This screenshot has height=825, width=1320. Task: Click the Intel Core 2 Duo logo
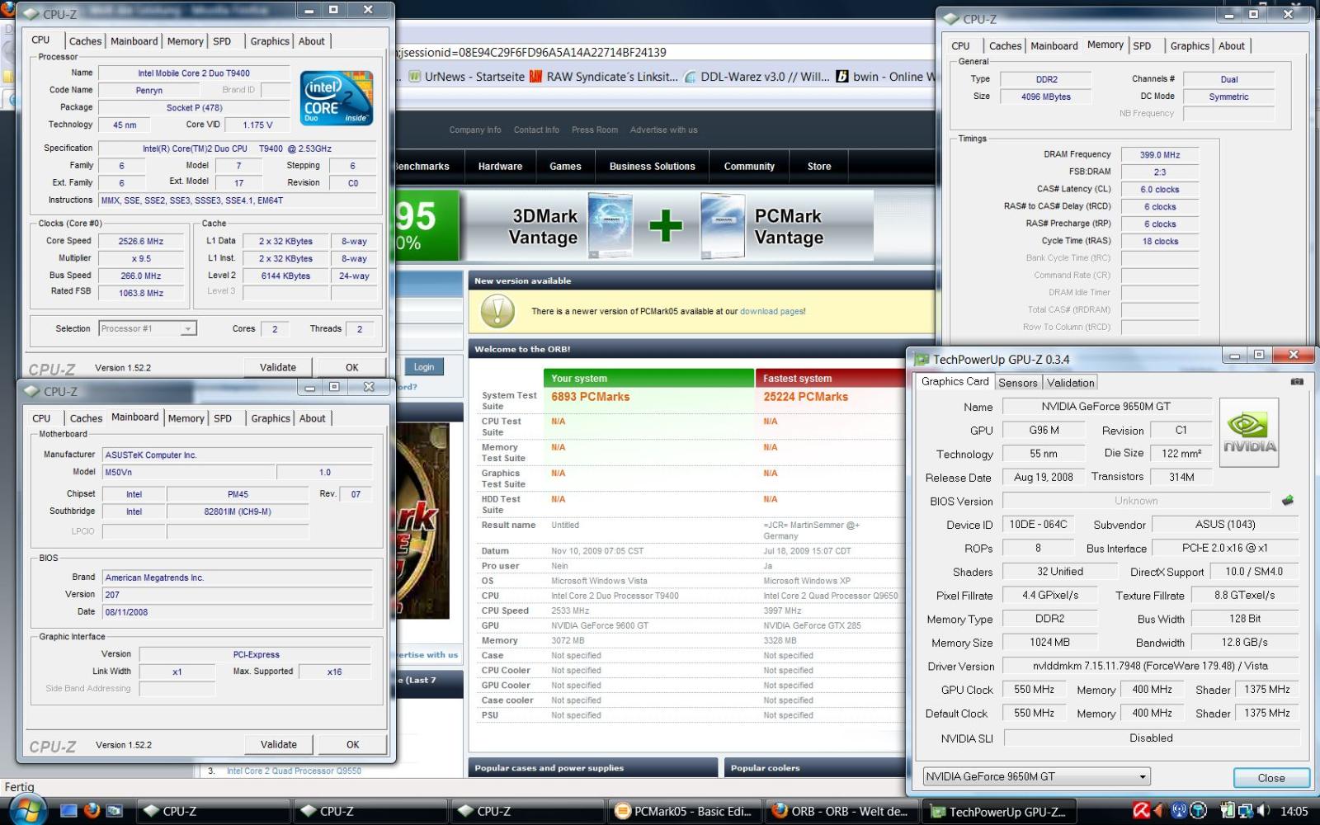pos(337,97)
